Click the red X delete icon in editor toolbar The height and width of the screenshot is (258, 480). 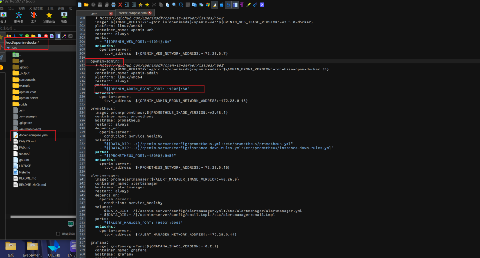120,4
